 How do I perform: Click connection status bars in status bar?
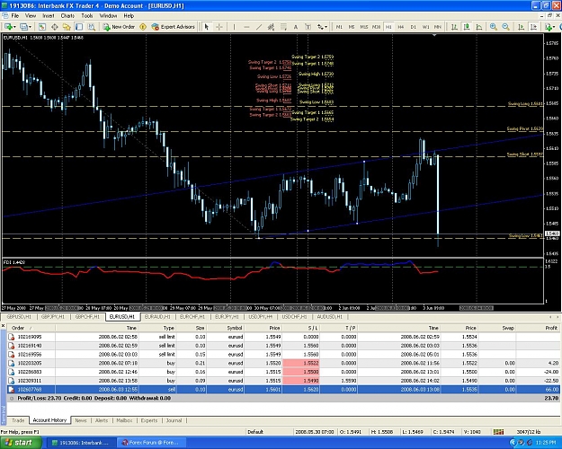[498, 432]
